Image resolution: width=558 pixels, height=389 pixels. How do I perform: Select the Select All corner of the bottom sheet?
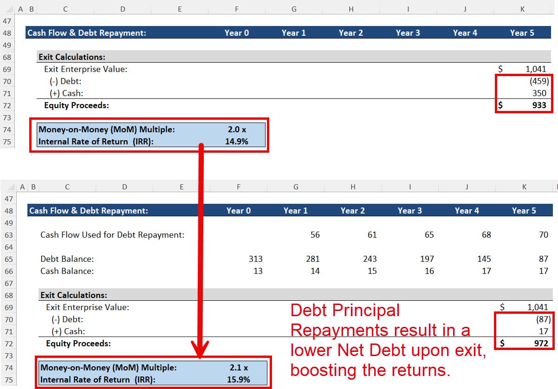coord(11,186)
